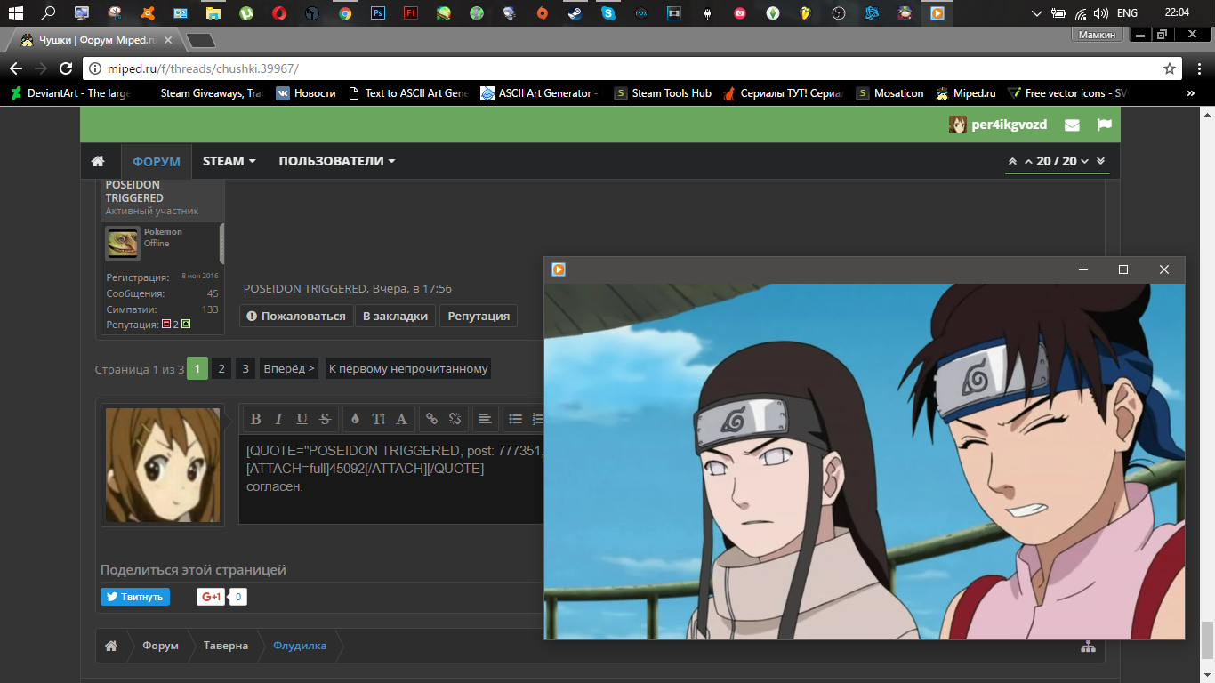
Task: Open the alerts flag icon
Action: [1104, 125]
